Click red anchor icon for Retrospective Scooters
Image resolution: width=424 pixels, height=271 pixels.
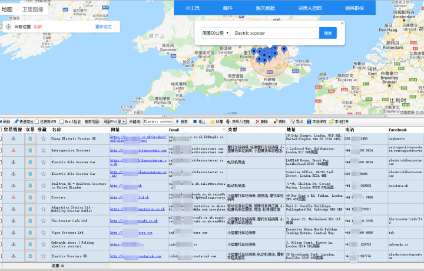click(x=13, y=150)
